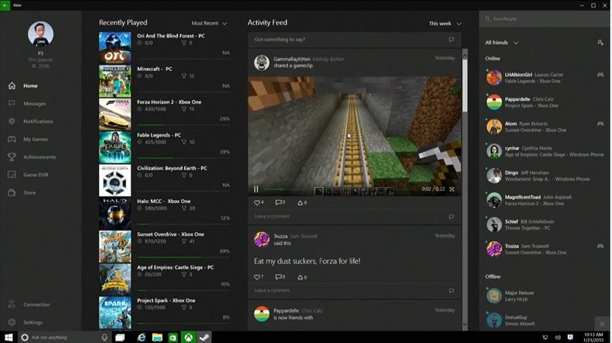
Task: Click Leave a comment under Truzza's post
Action: (x=354, y=291)
